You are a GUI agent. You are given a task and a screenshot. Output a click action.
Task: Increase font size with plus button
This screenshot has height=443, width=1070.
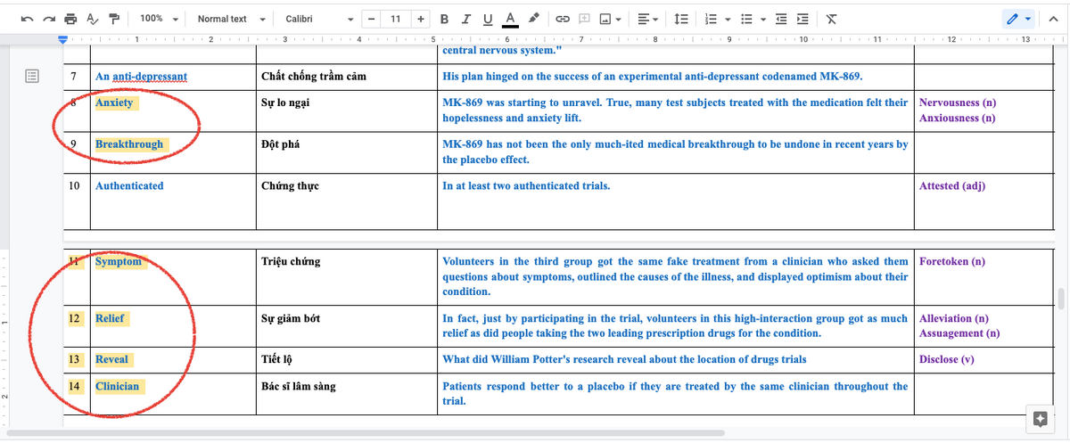point(419,19)
